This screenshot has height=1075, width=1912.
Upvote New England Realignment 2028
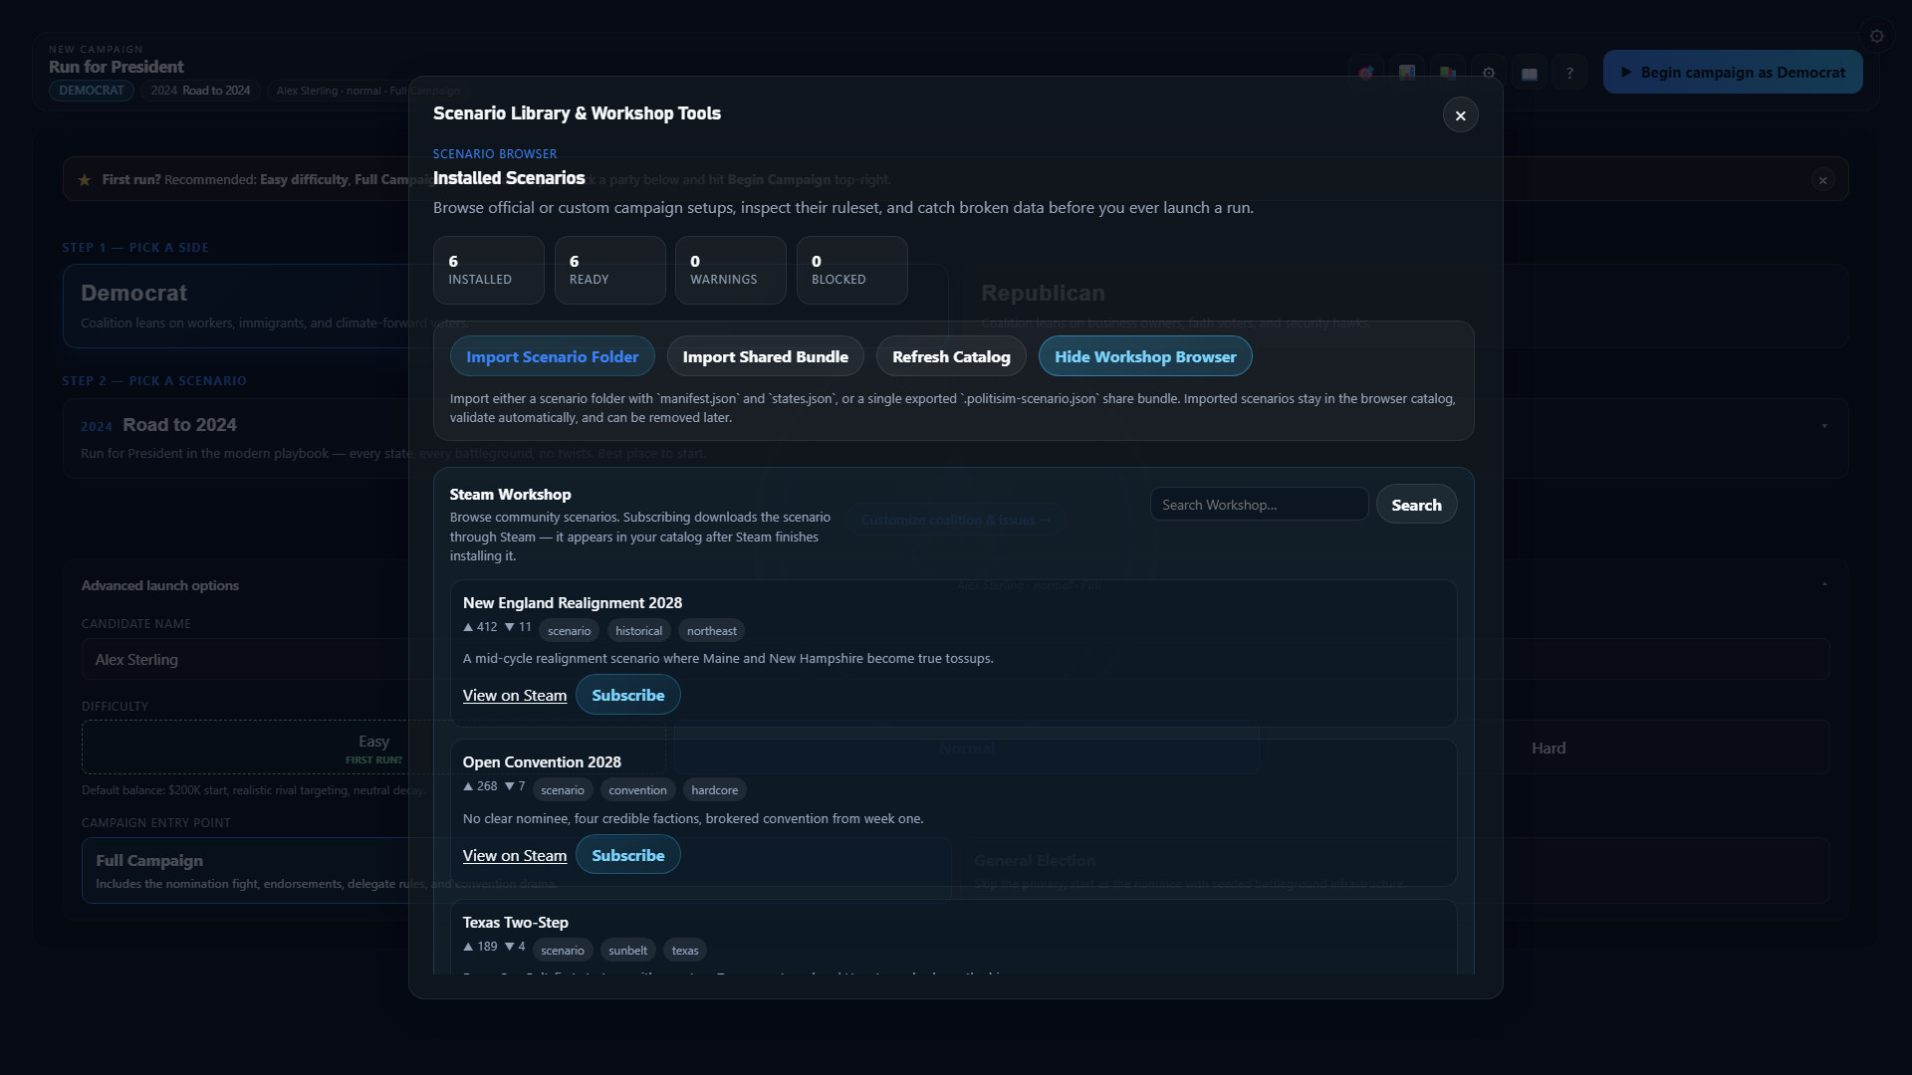pyautogui.click(x=480, y=627)
